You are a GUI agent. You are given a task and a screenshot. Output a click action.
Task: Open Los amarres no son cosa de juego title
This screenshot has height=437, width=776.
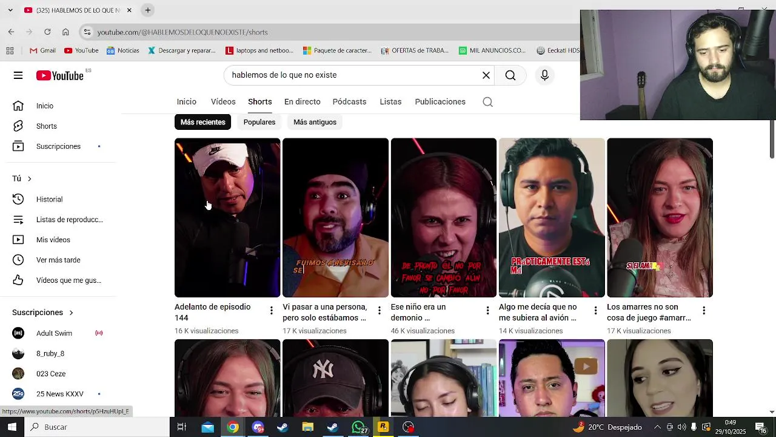(x=649, y=312)
